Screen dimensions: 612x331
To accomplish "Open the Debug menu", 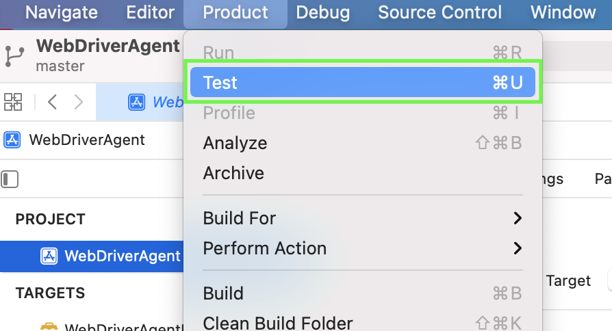I will click(323, 12).
